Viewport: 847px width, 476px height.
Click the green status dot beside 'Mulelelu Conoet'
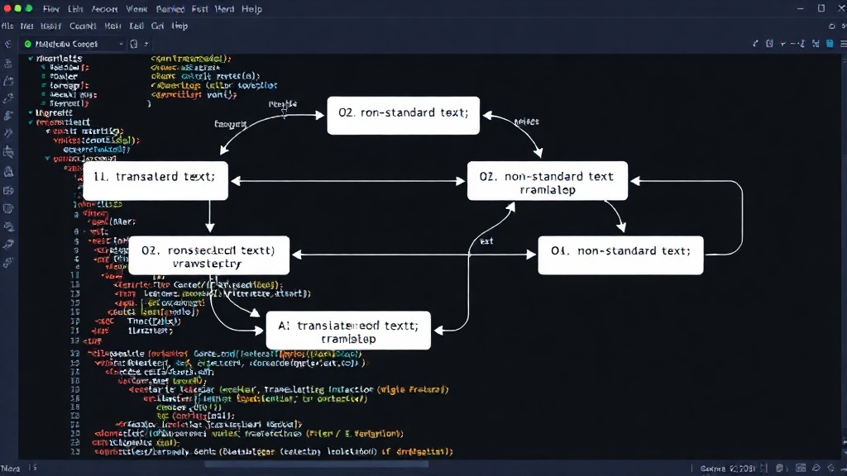click(x=28, y=44)
